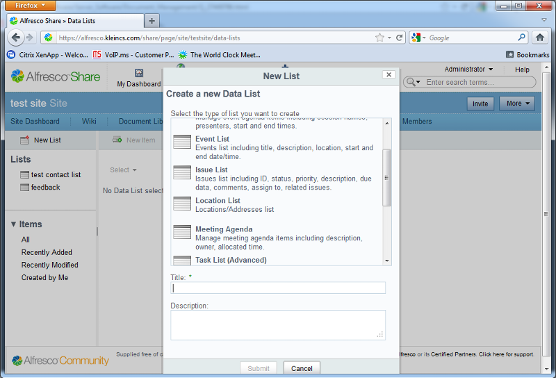Open a new browser tab

152,21
